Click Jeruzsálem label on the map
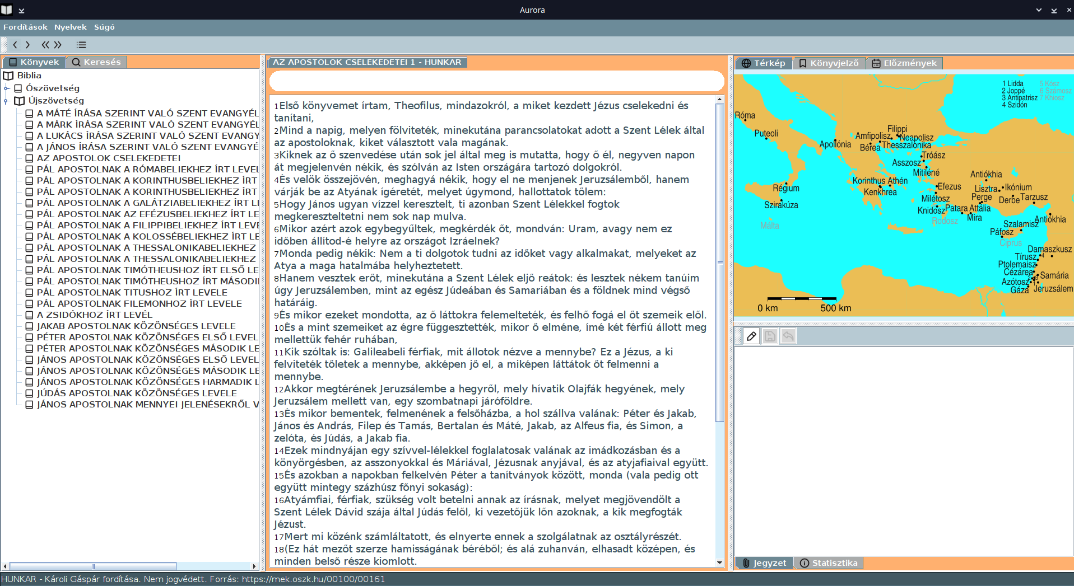The image size is (1074, 586). point(1053,289)
